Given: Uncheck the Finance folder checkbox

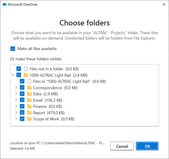Looking at the screenshot, I should point(22,106).
